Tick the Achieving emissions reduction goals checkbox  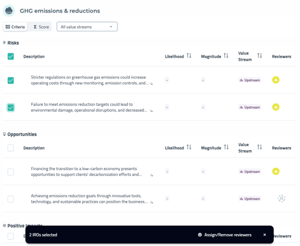(11, 199)
